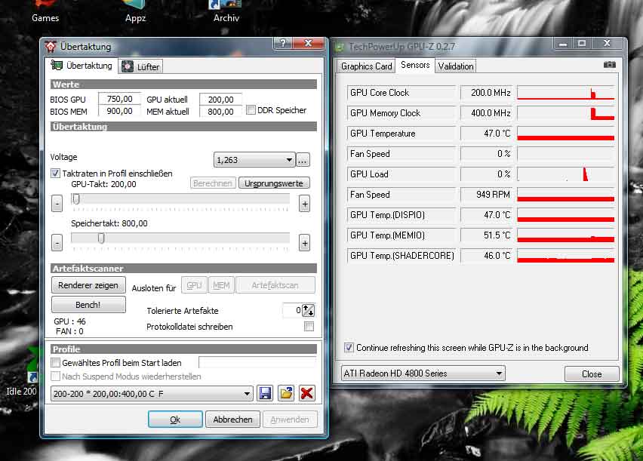Click the Ursprungswerte button

click(274, 183)
